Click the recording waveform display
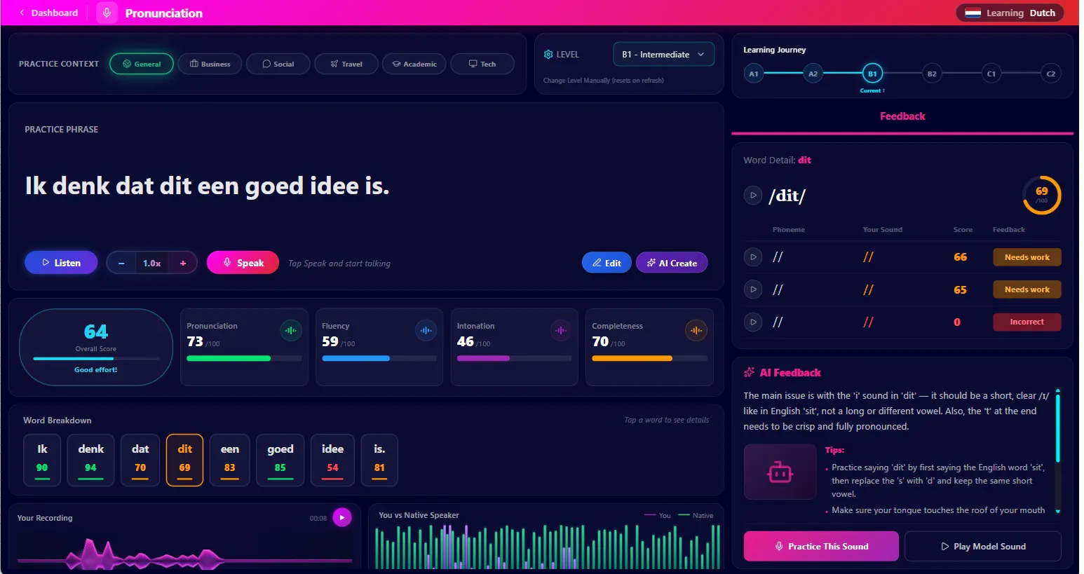Image resolution: width=1084 pixels, height=574 pixels. [x=184, y=554]
